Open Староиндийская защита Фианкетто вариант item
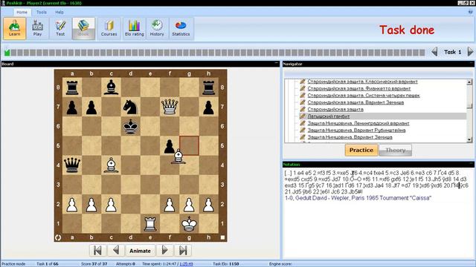Viewport: 476px width, 267px height. (358, 88)
